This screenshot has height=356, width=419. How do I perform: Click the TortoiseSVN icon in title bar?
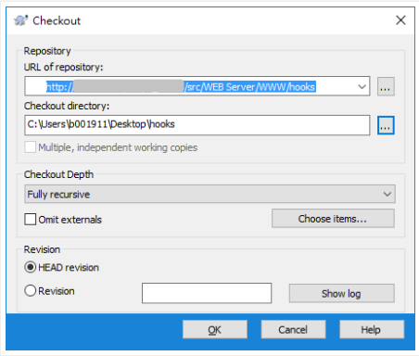21,20
